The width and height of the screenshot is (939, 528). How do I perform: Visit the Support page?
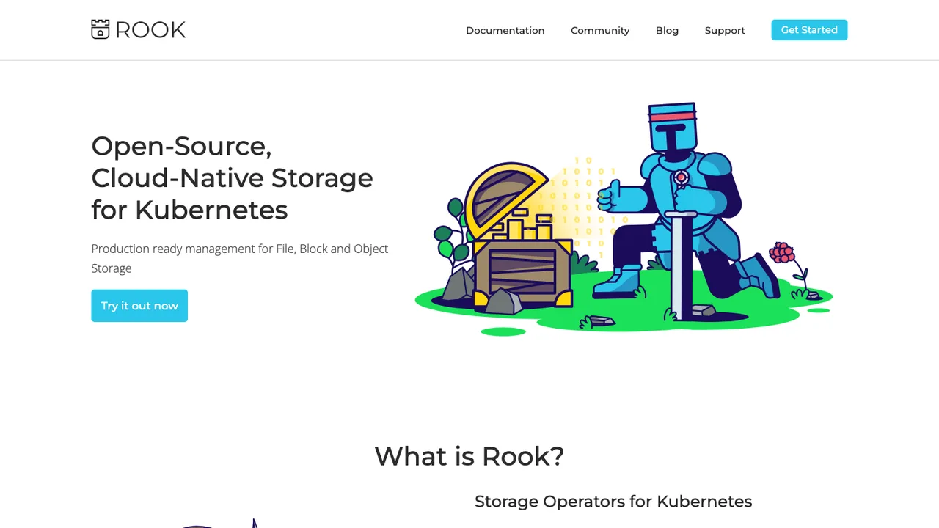(x=725, y=30)
